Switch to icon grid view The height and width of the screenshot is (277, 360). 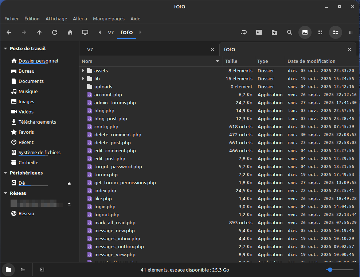tap(320, 32)
